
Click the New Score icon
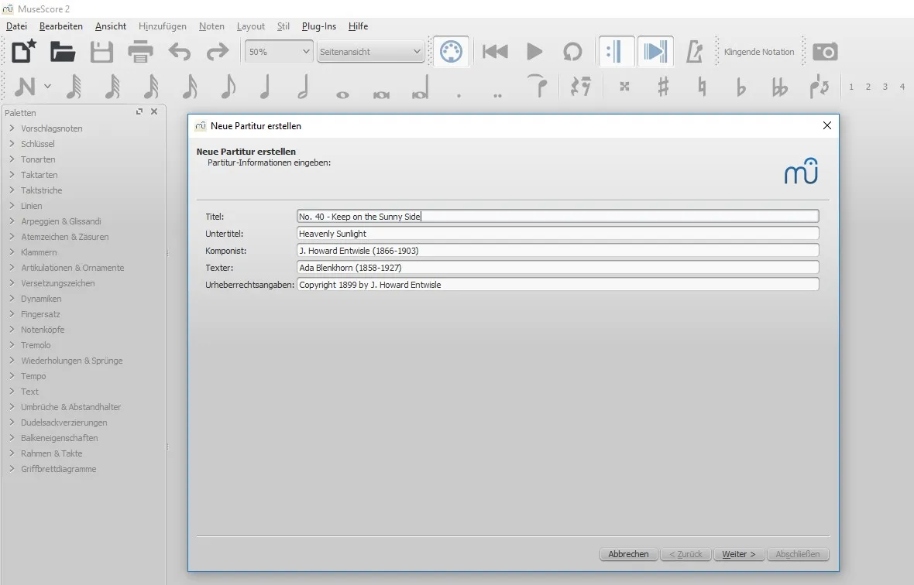point(25,52)
